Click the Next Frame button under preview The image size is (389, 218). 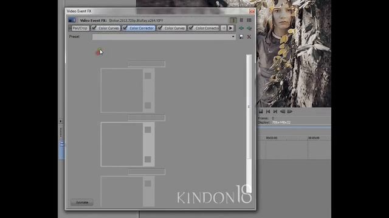tap(290, 111)
